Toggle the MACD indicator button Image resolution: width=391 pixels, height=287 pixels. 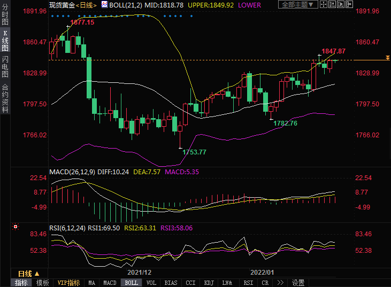coord(110,283)
